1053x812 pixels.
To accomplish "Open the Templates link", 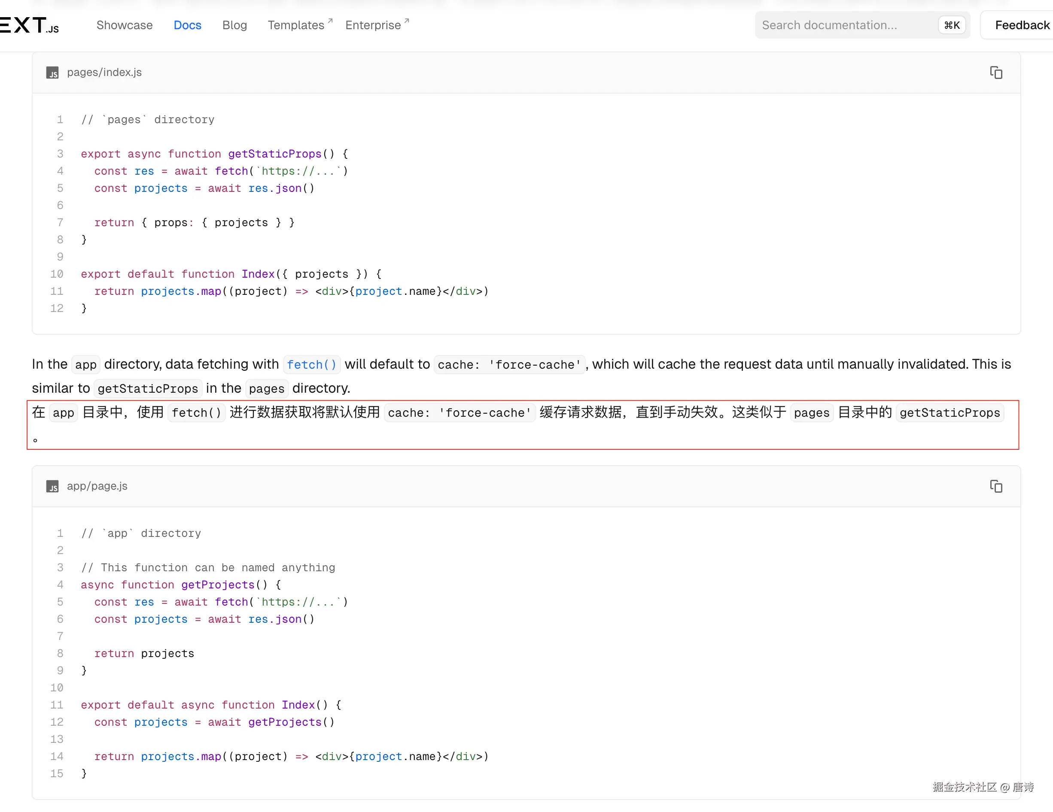I will click(x=295, y=25).
